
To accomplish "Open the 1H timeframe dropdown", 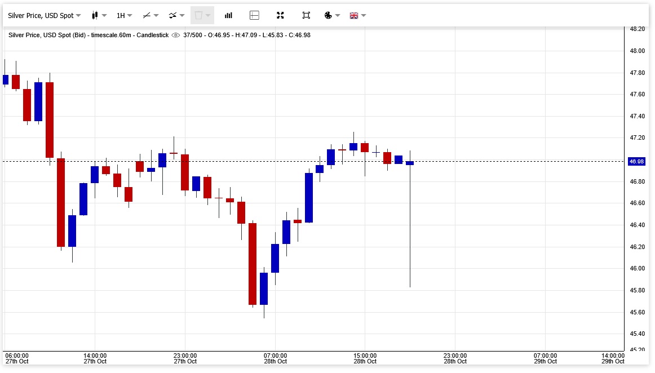I will (124, 15).
